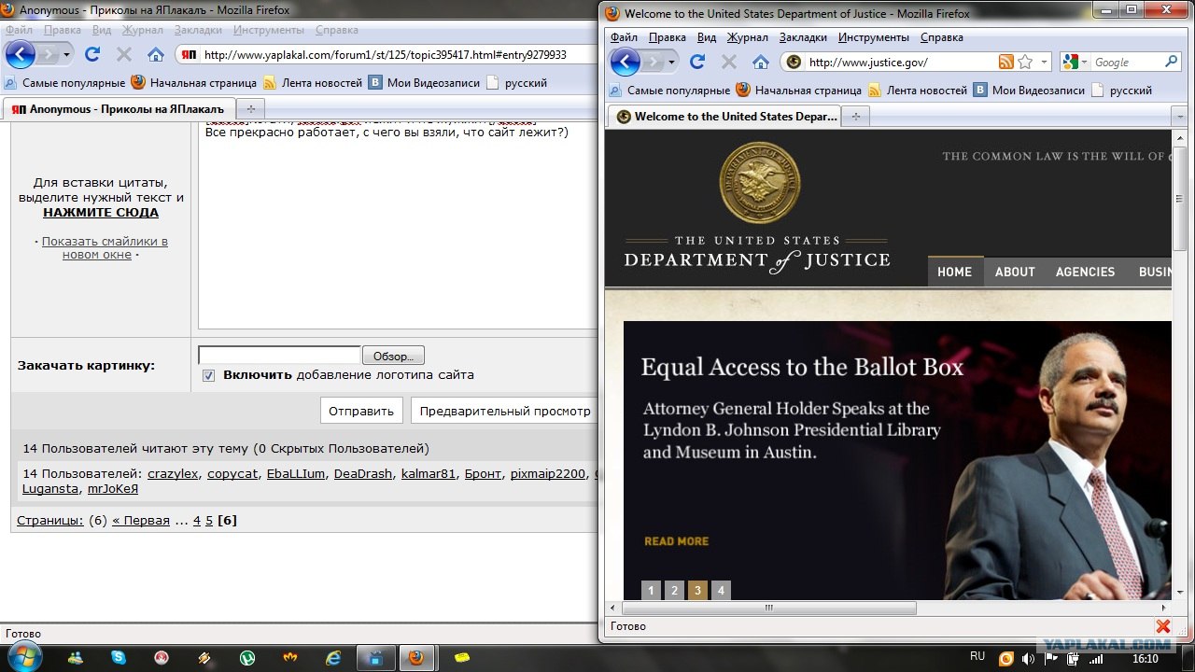This screenshot has height=672, width=1195.
Task: Expand back/forward history dropdown in justice.gov window
Action: pyautogui.click(x=671, y=63)
